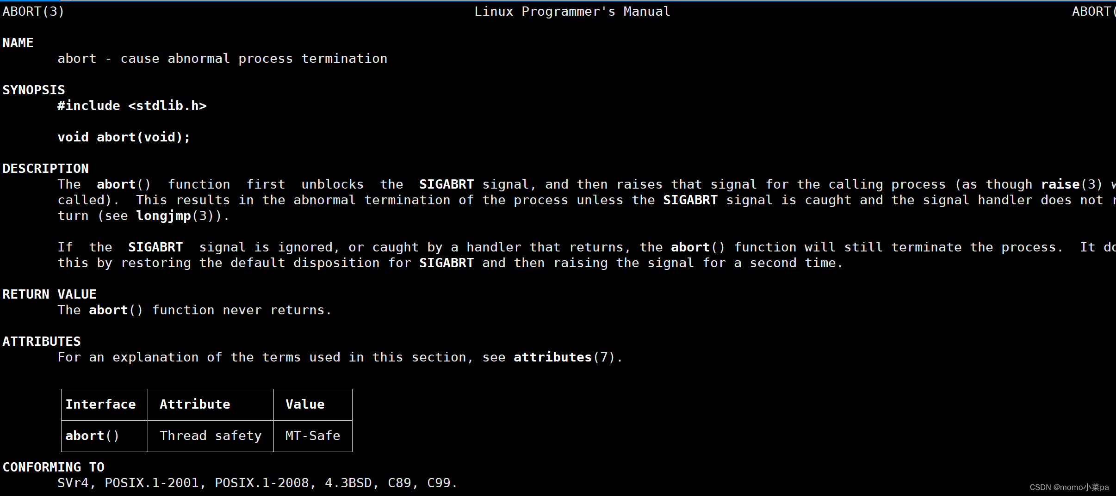Click the Linux Programmer's Manual title

[x=572, y=12]
